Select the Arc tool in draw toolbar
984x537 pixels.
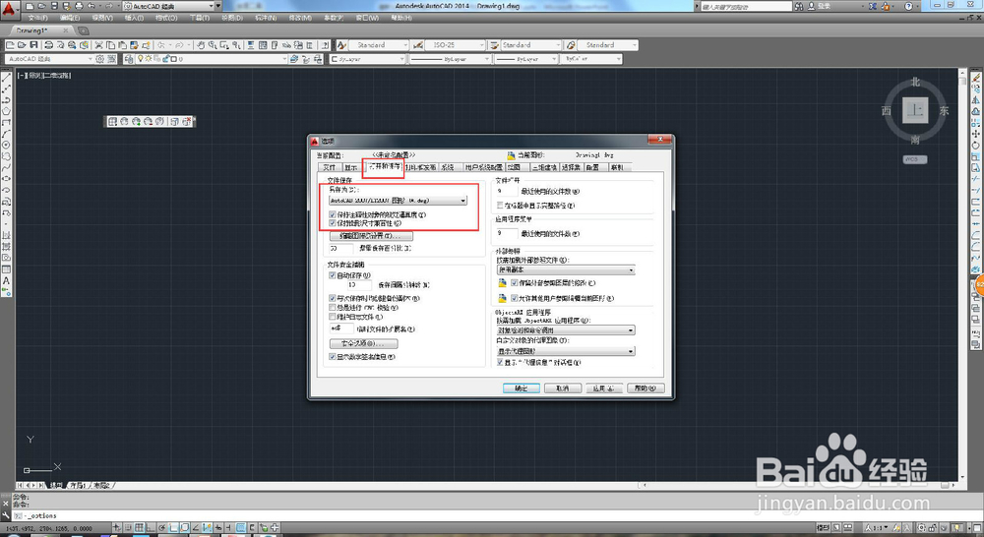(x=6, y=134)
